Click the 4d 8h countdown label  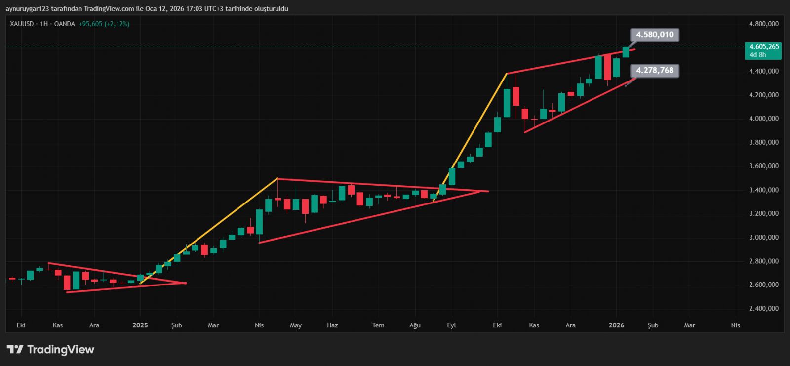(x=757, y=55)
